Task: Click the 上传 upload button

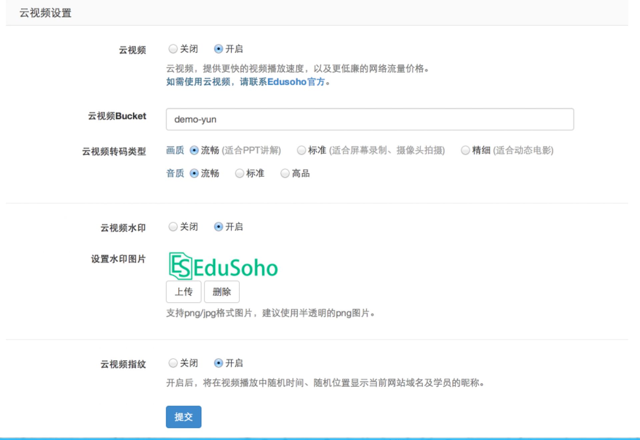Action: (x=184, y=292)
